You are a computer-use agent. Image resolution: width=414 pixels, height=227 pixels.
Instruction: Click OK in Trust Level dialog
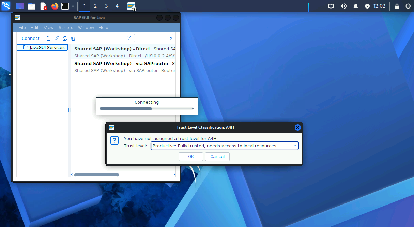click(191, 157)
